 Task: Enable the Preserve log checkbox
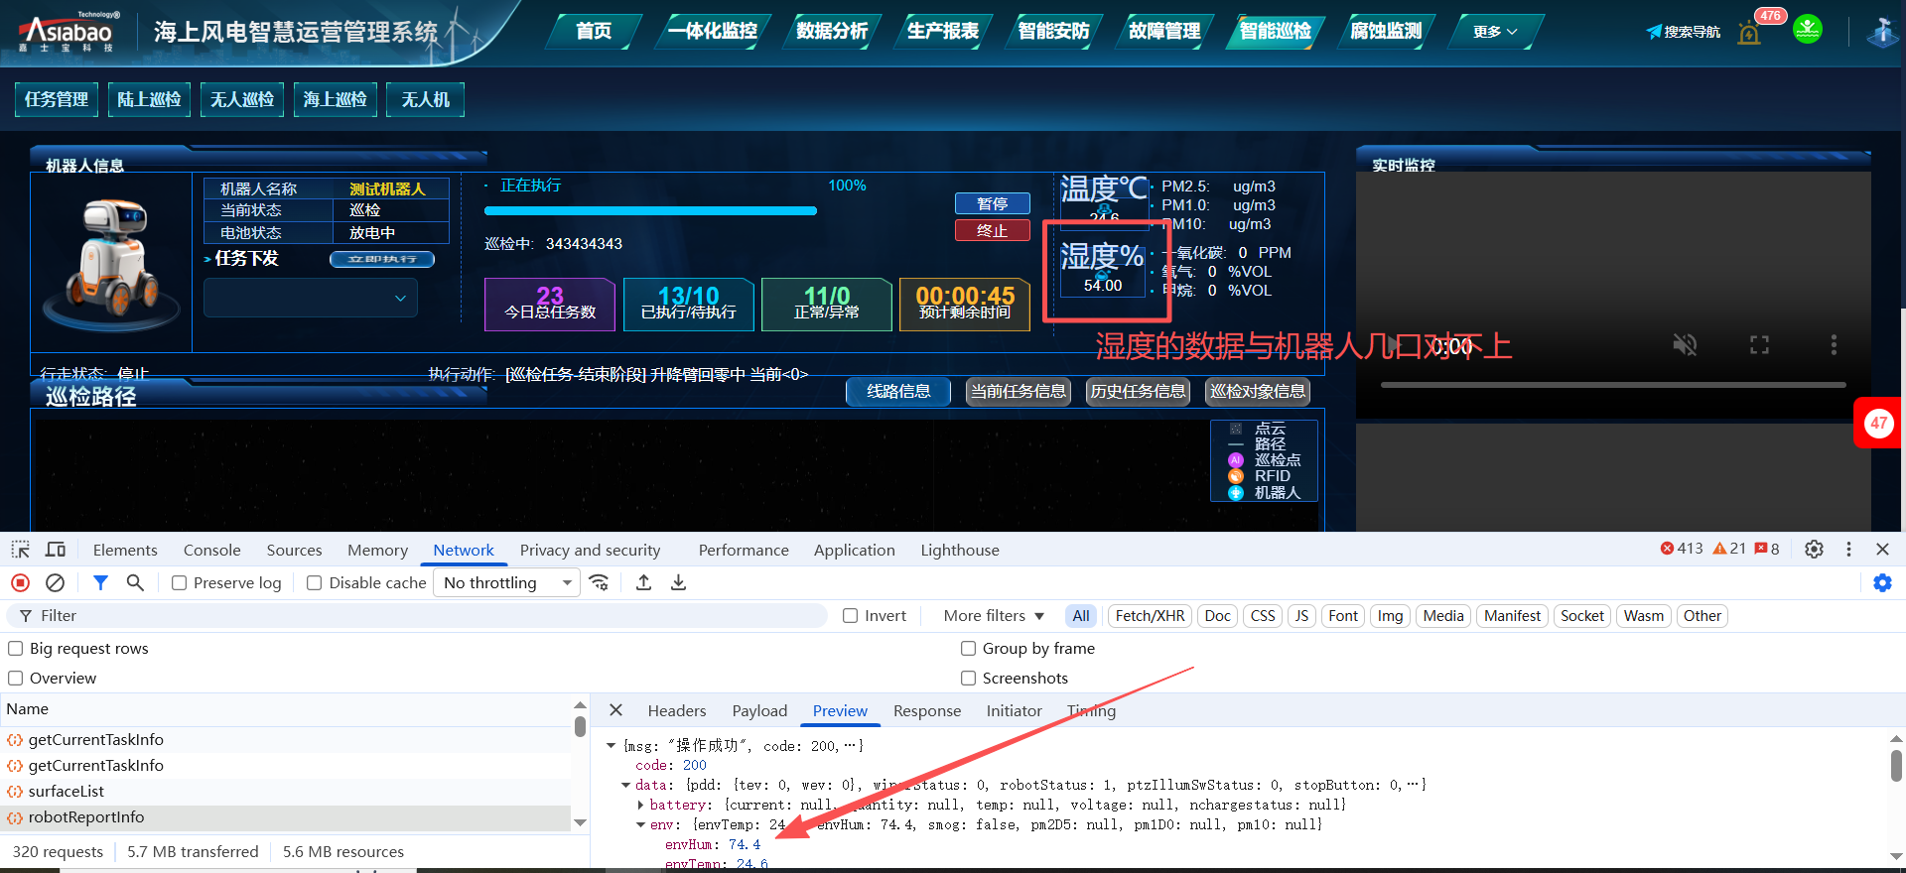pos(180,583)
